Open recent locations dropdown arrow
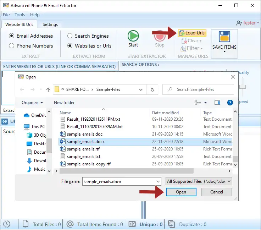 (x=41, y=89)
